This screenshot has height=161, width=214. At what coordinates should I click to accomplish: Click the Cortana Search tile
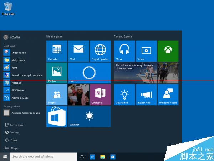(90, 73)
